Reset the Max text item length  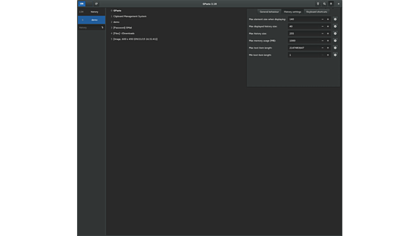(x=335, y=48)
